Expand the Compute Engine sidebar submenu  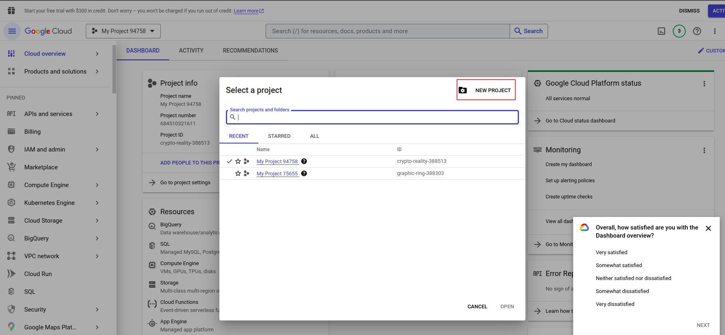pos(97,185)
